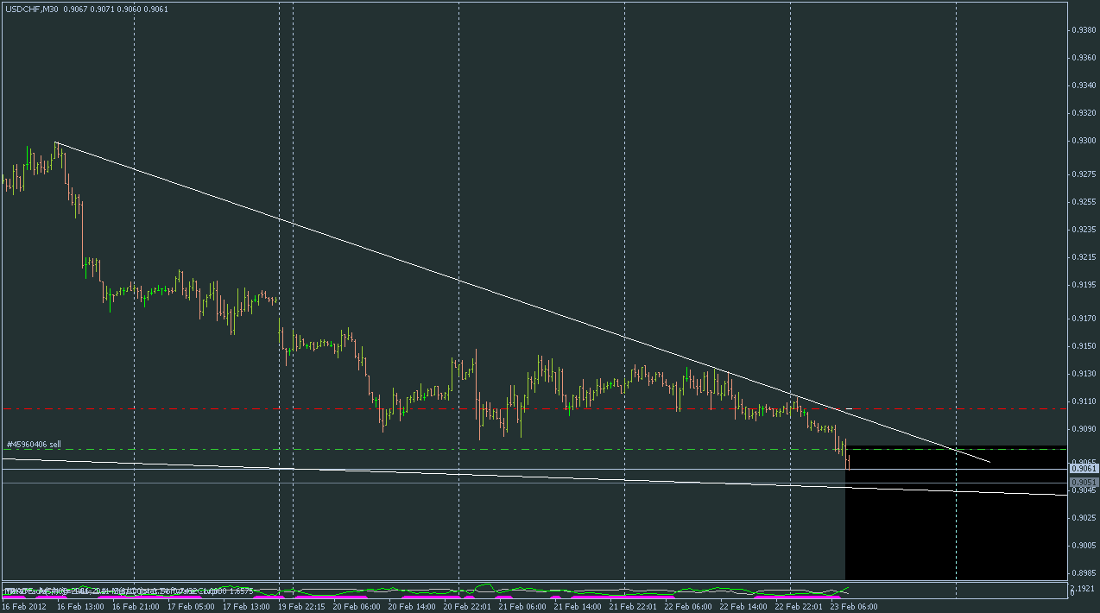Click the 0.9045 price scale label
The image size is (1100, 613).
tap(1085, 490)
